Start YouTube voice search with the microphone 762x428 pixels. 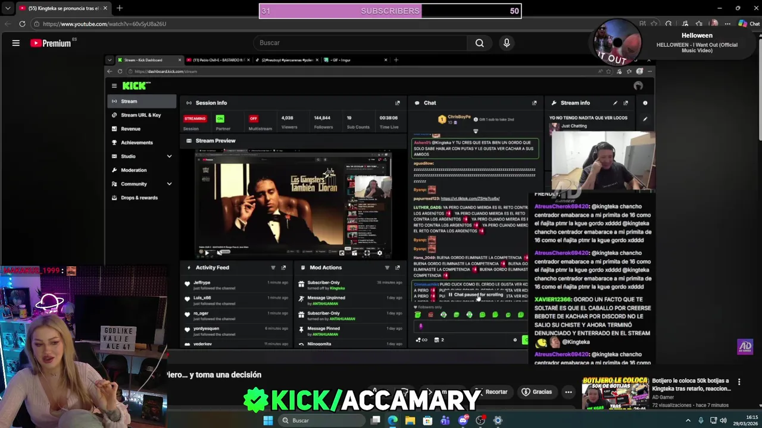tap(507, 43)
